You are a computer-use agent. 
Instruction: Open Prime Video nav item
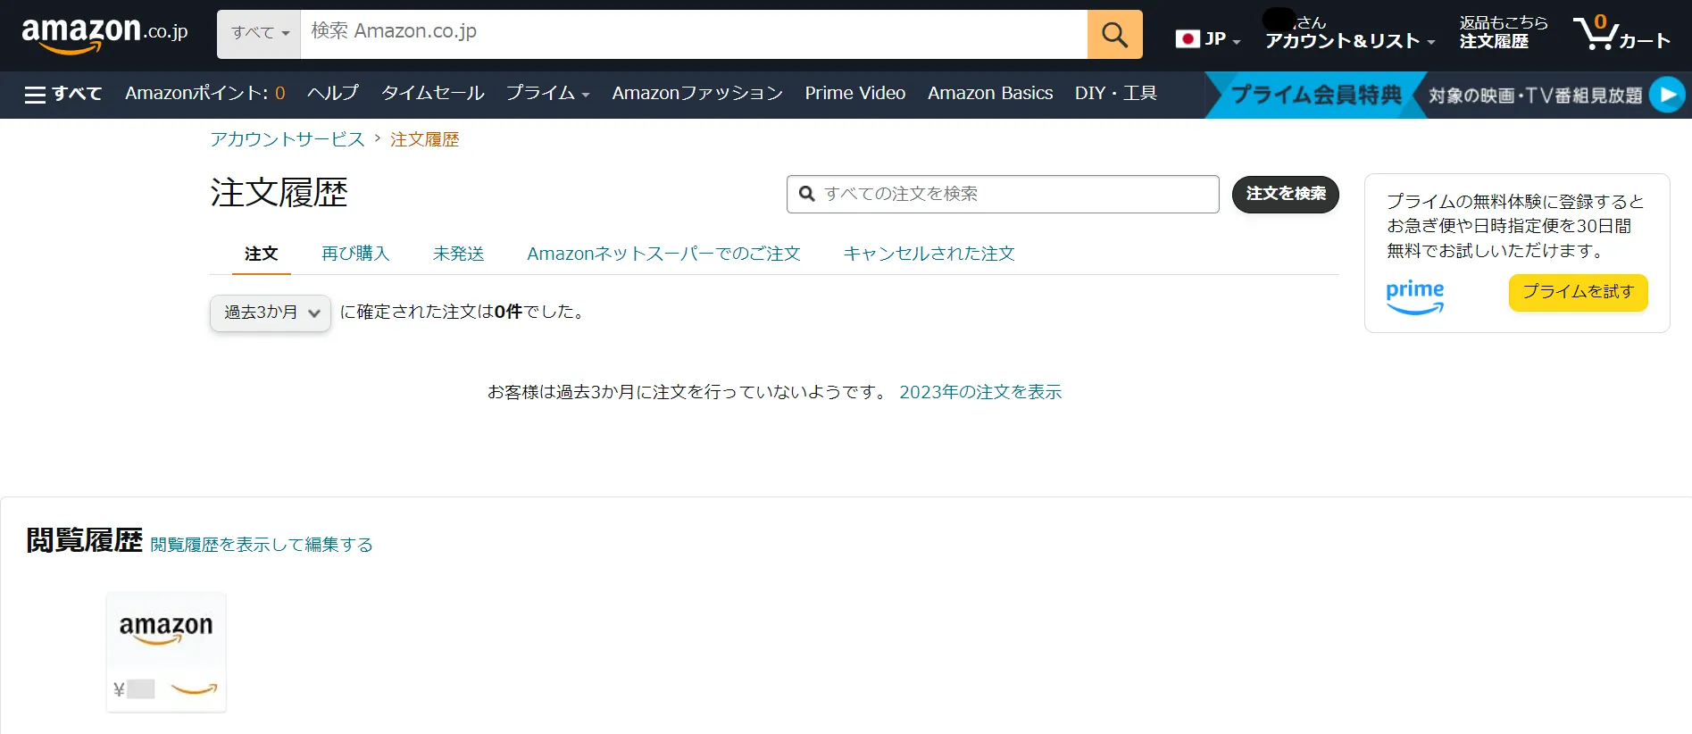[855, 93]
